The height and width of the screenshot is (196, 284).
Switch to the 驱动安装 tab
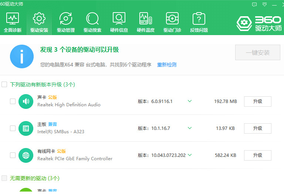tap(39, 22)
